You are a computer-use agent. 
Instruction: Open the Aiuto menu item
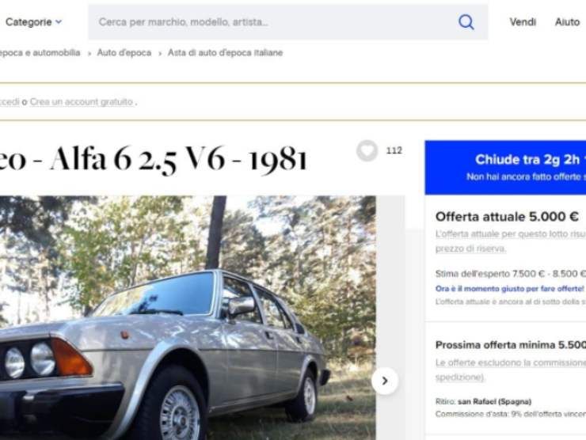[567, 22]
